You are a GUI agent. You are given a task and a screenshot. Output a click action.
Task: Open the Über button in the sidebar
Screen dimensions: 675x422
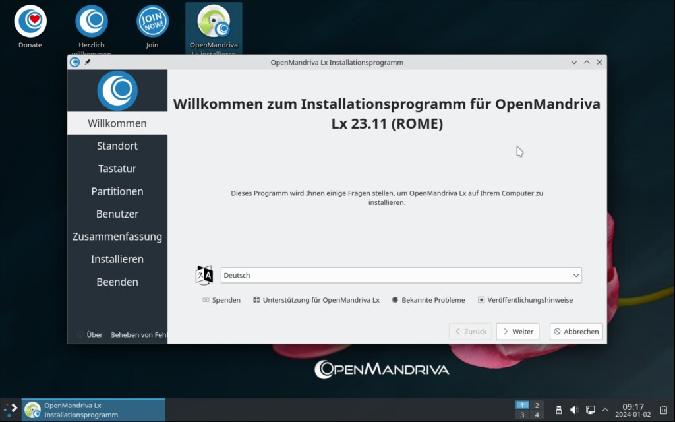tap(90, 334)
